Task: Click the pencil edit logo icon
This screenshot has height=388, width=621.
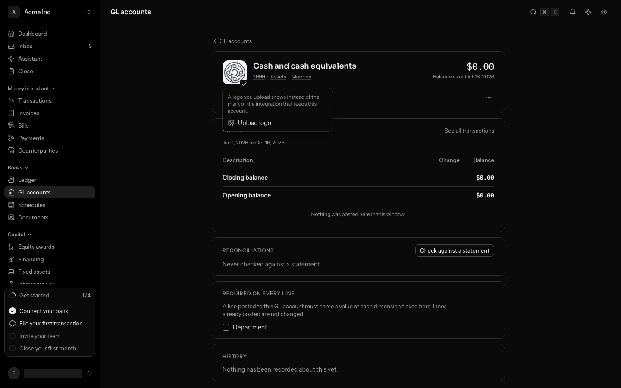Action: 244,84
